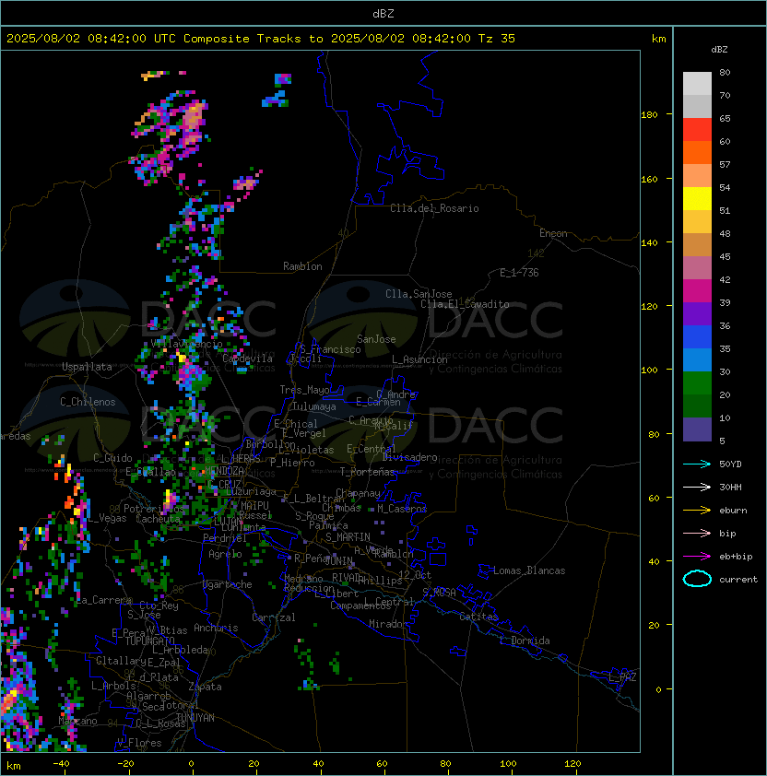Screen dimensions: 767x776
Task: Click the E_1-736 label on map
Action: tap(519, 273)
